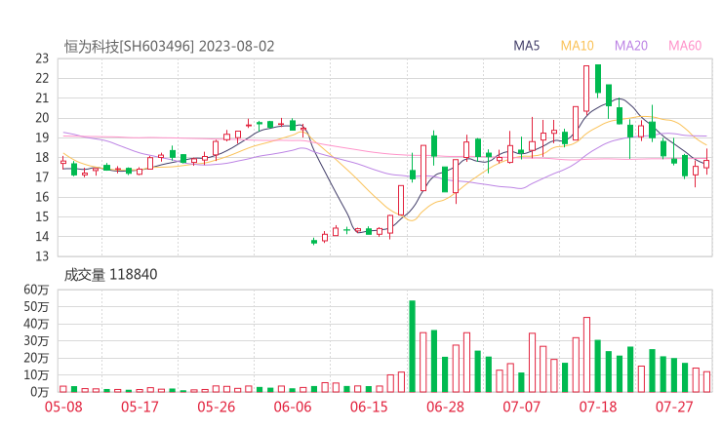This screenshot has height=429, width=722.
Task: Click the lowest green candlestick near 13.7
Action: 314,241
